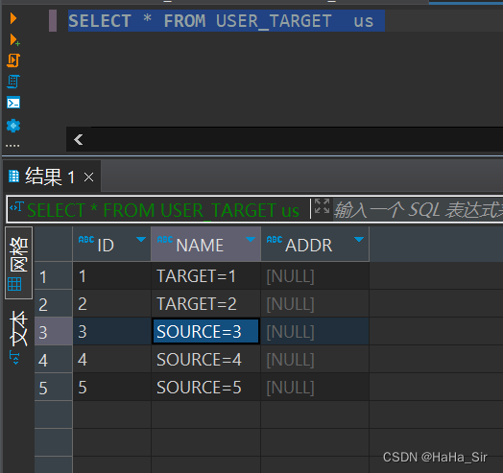Click the ID cell with value 5
503x473 pixels.
(x=112, y=388)
